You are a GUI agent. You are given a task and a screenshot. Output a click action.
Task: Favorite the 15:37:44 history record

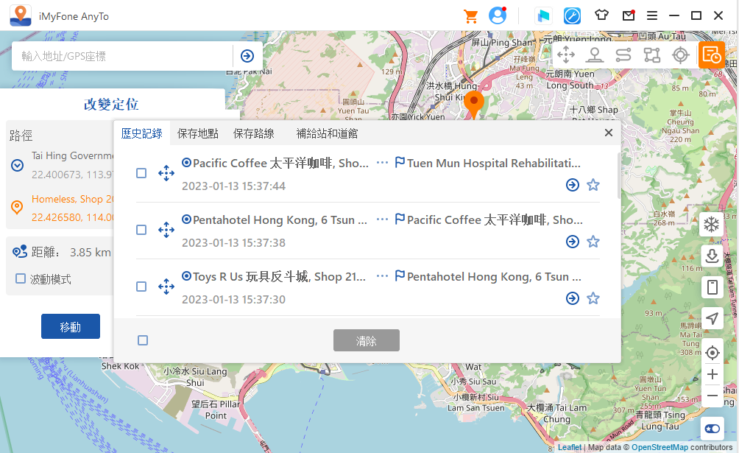click(x=593, y=185)
